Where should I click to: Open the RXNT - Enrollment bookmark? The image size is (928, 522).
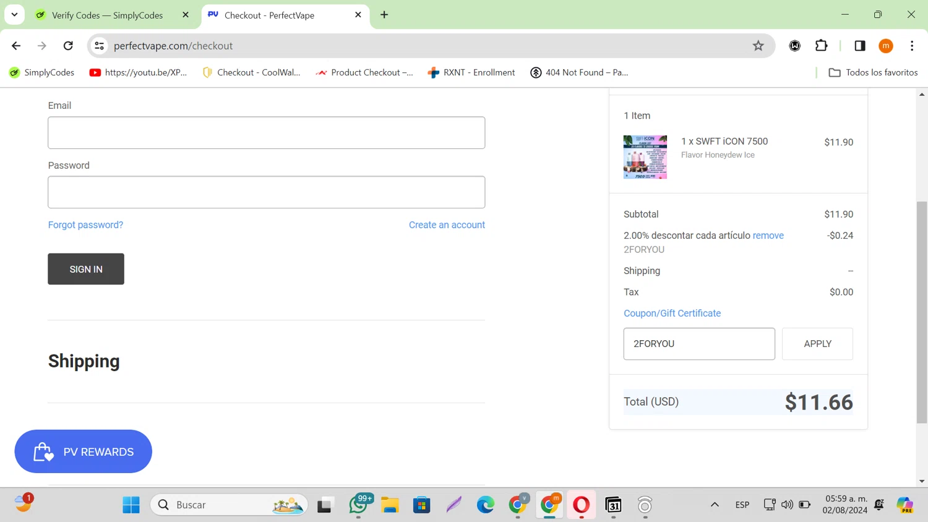[471, 72]
